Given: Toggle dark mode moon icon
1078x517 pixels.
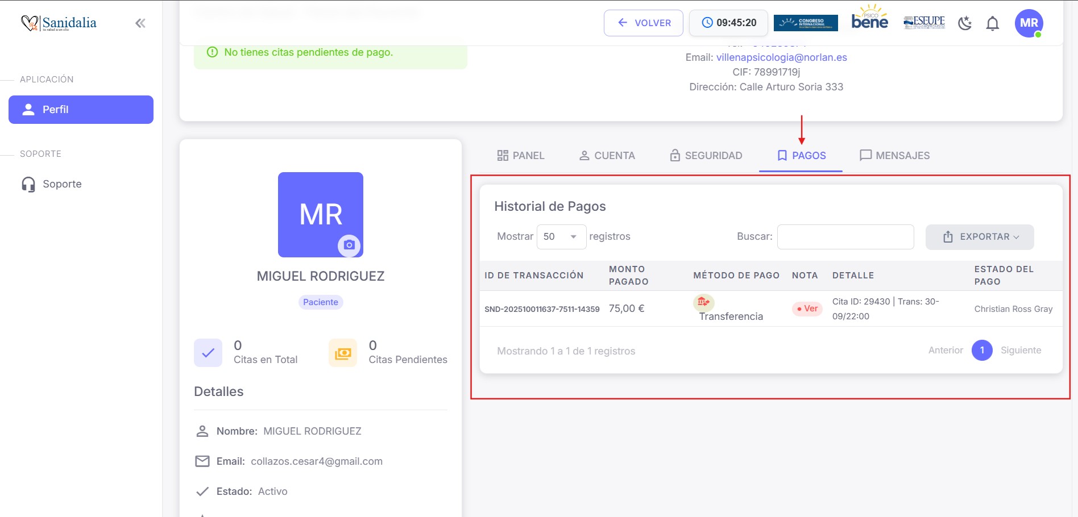Looking at the screenshot, I should pos(965,23).
